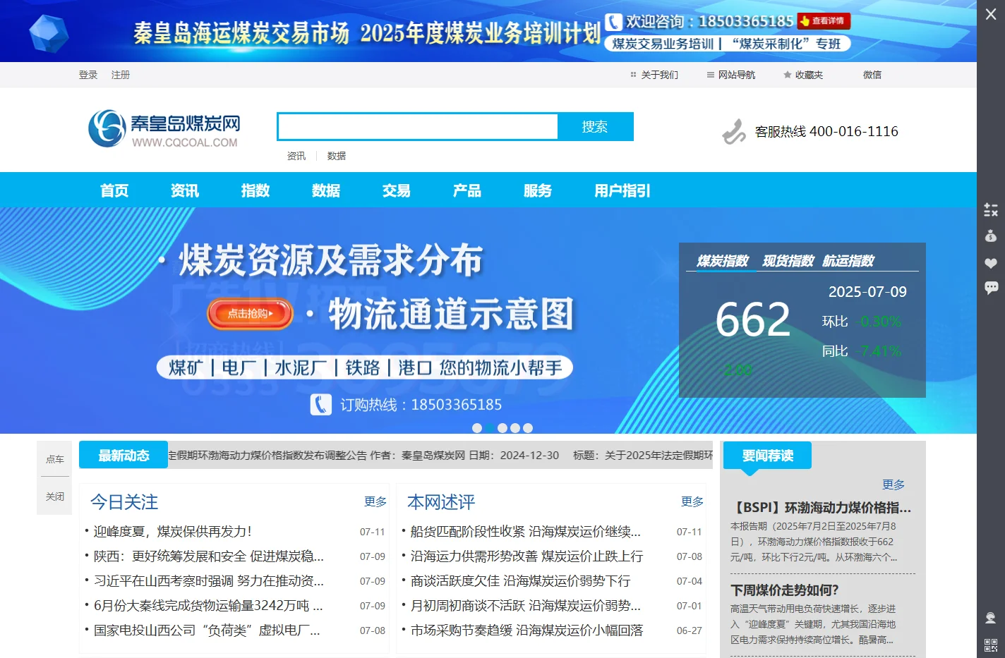Select the 数据 option under the search box
Viewport: 1005px width, 658px height.
click(x=337, y=156)
